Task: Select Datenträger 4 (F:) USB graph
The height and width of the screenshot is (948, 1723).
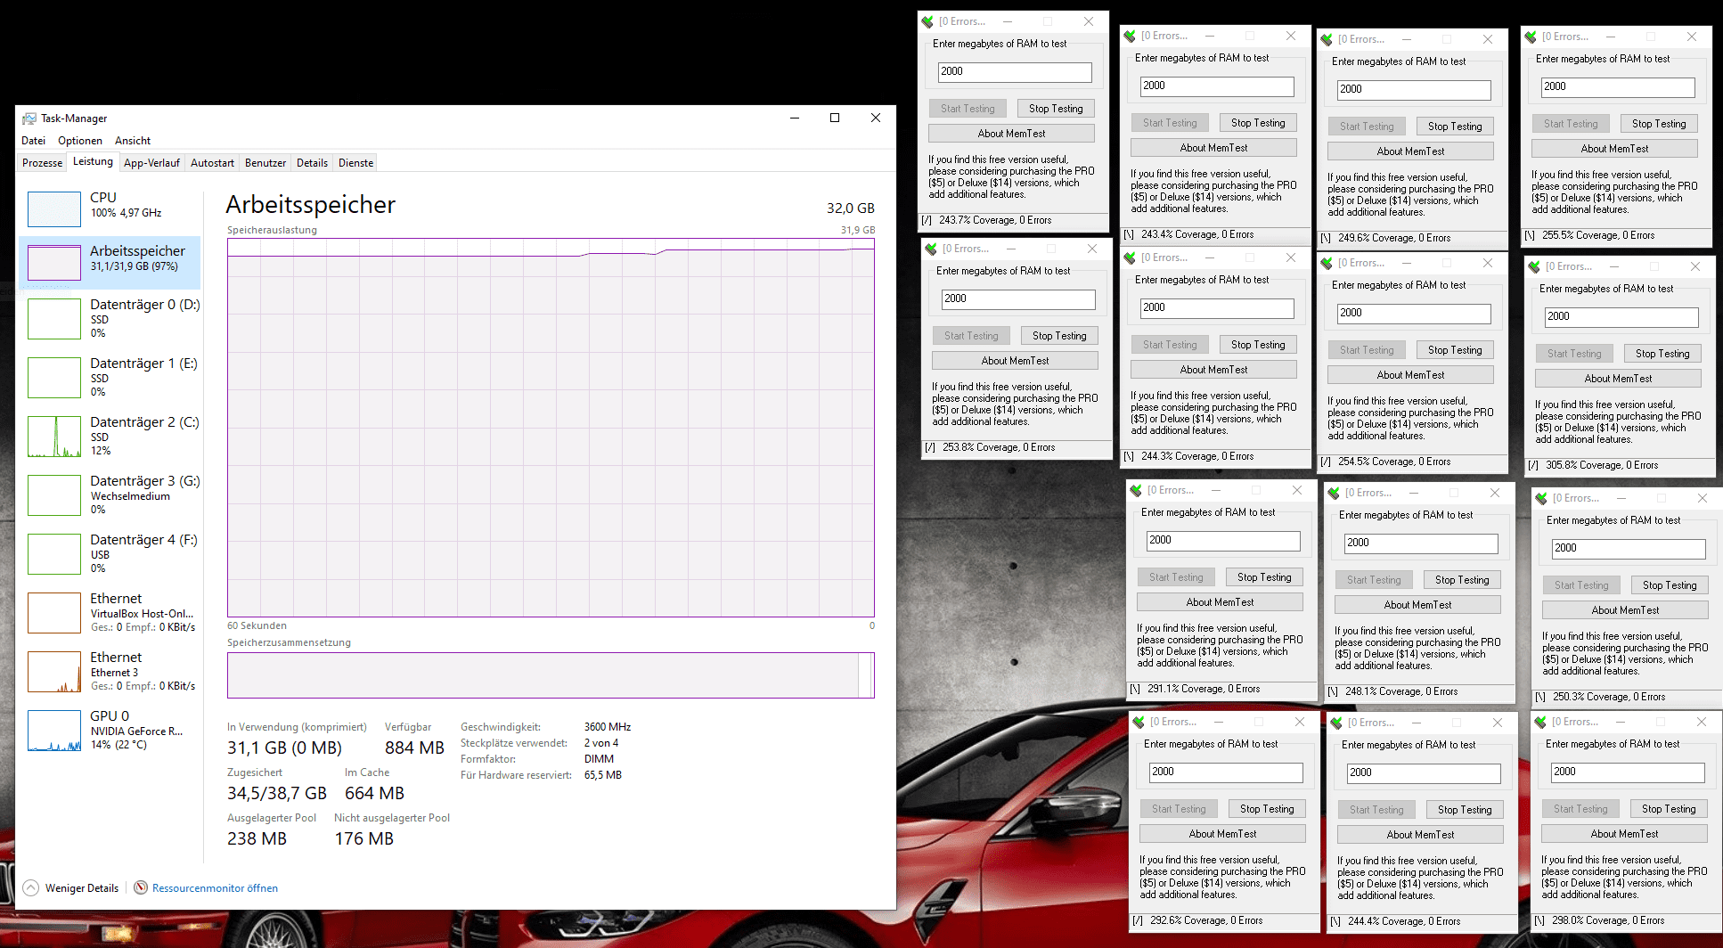Action: 54,554
